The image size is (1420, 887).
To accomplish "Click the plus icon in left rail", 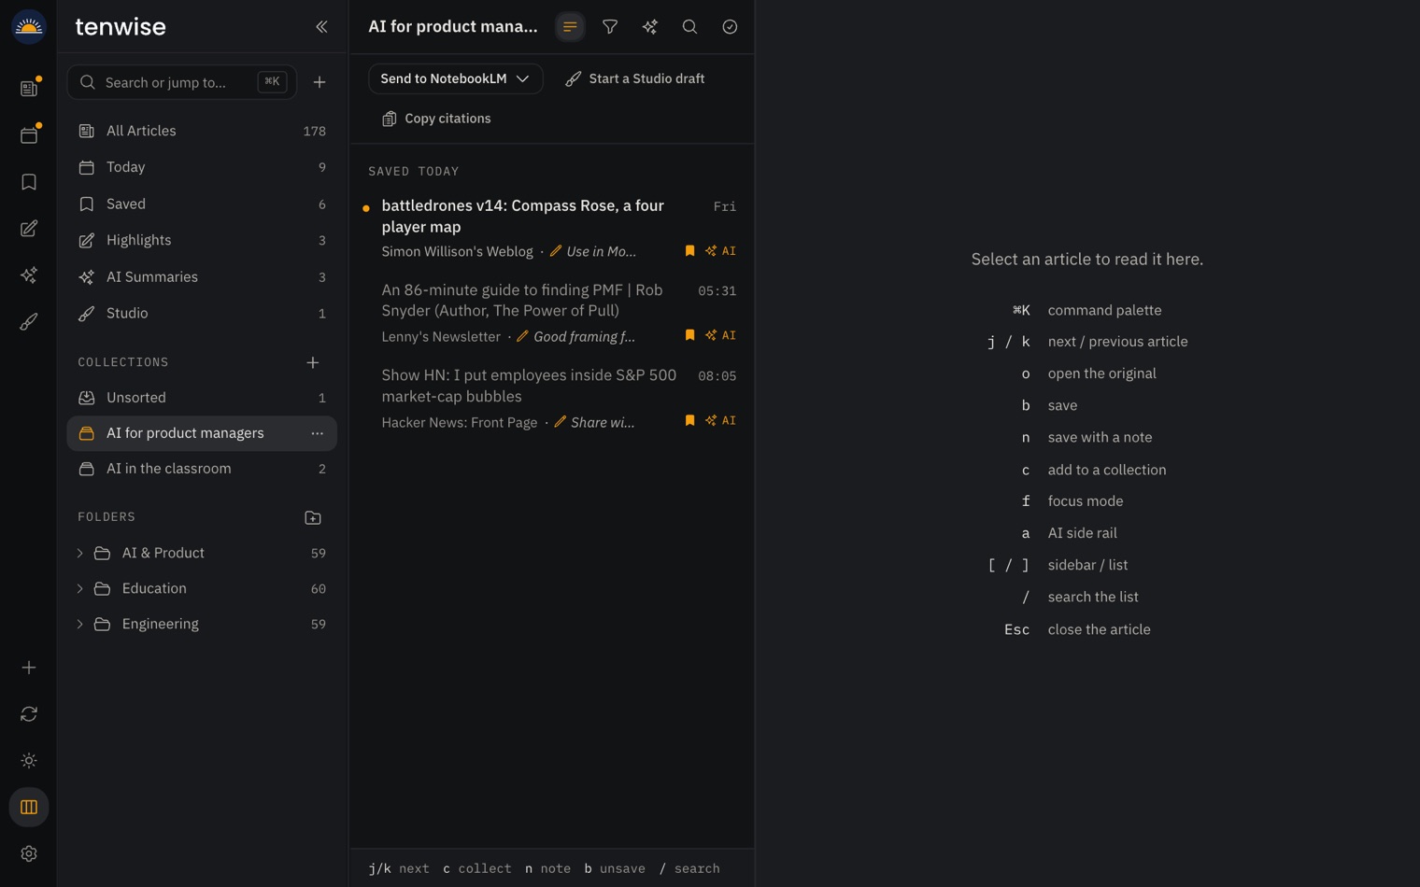I will 29,668.
